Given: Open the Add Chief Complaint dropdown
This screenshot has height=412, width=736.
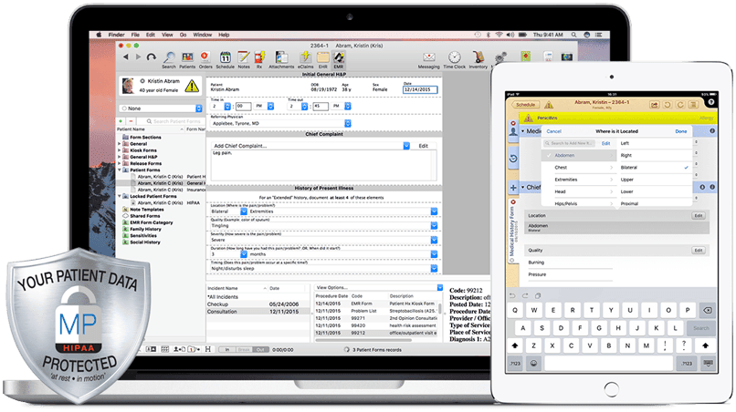Looking at the screenshot, I should 406,146.
